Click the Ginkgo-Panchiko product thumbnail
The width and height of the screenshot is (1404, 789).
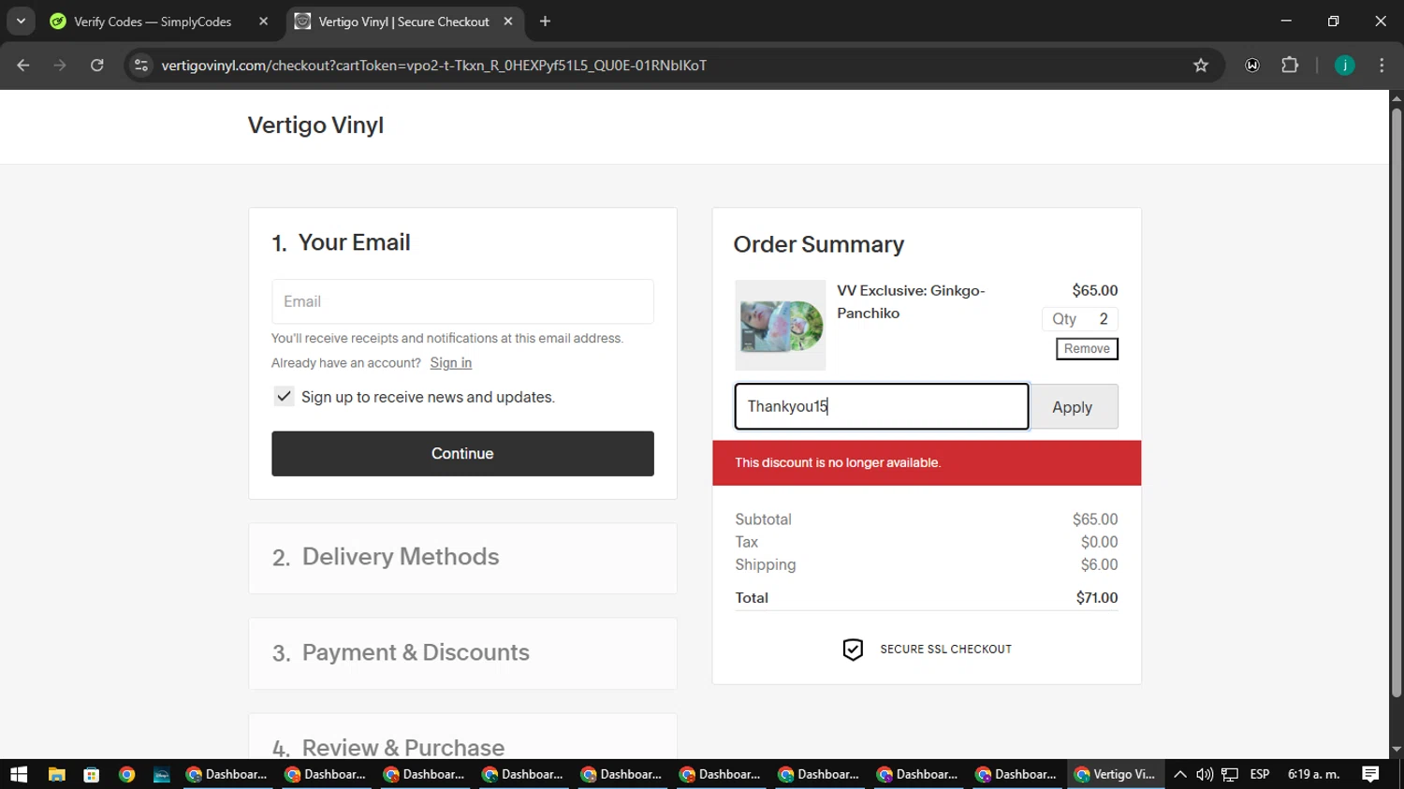pyautogui.click(x=781, y=326)
